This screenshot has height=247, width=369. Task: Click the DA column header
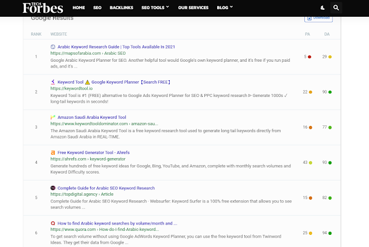(x=327, y=34)
